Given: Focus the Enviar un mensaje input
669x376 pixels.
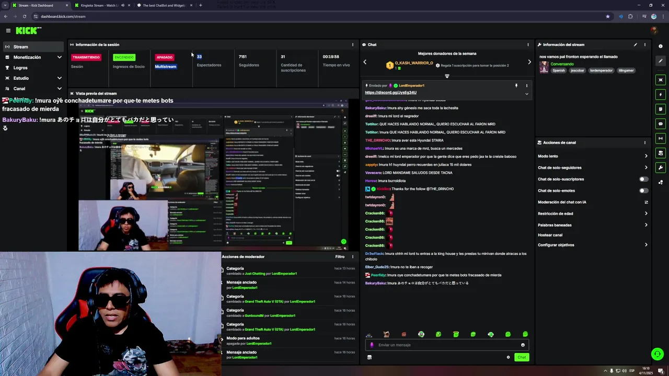Looking at the screenshot, I should (447, 345).
